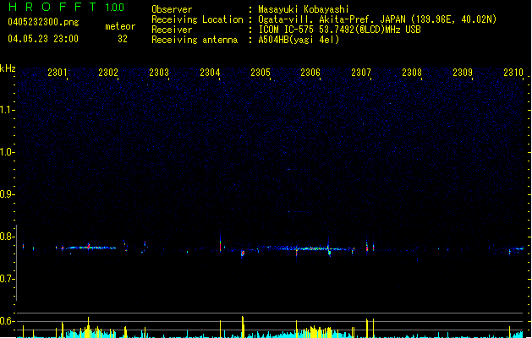Click the HROFFT 1.0.0 title text
This screenshot has height=338, width=532.
pyautogui.click(x=67, y=7)
